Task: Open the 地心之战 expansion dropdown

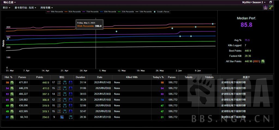Action: (10, 2)
